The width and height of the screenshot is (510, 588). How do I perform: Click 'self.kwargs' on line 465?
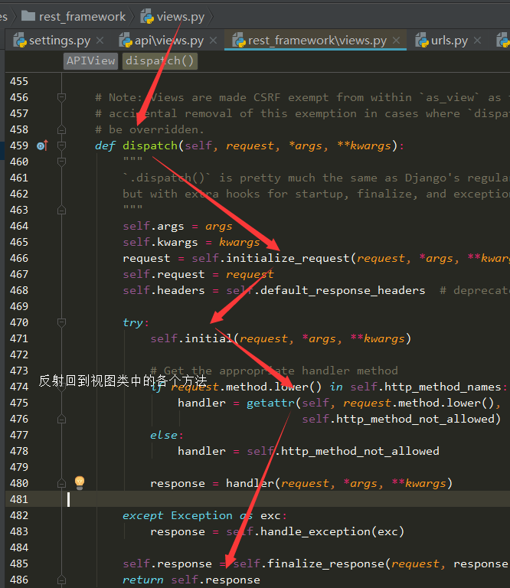pyautogui.click(x=160, y=242)
